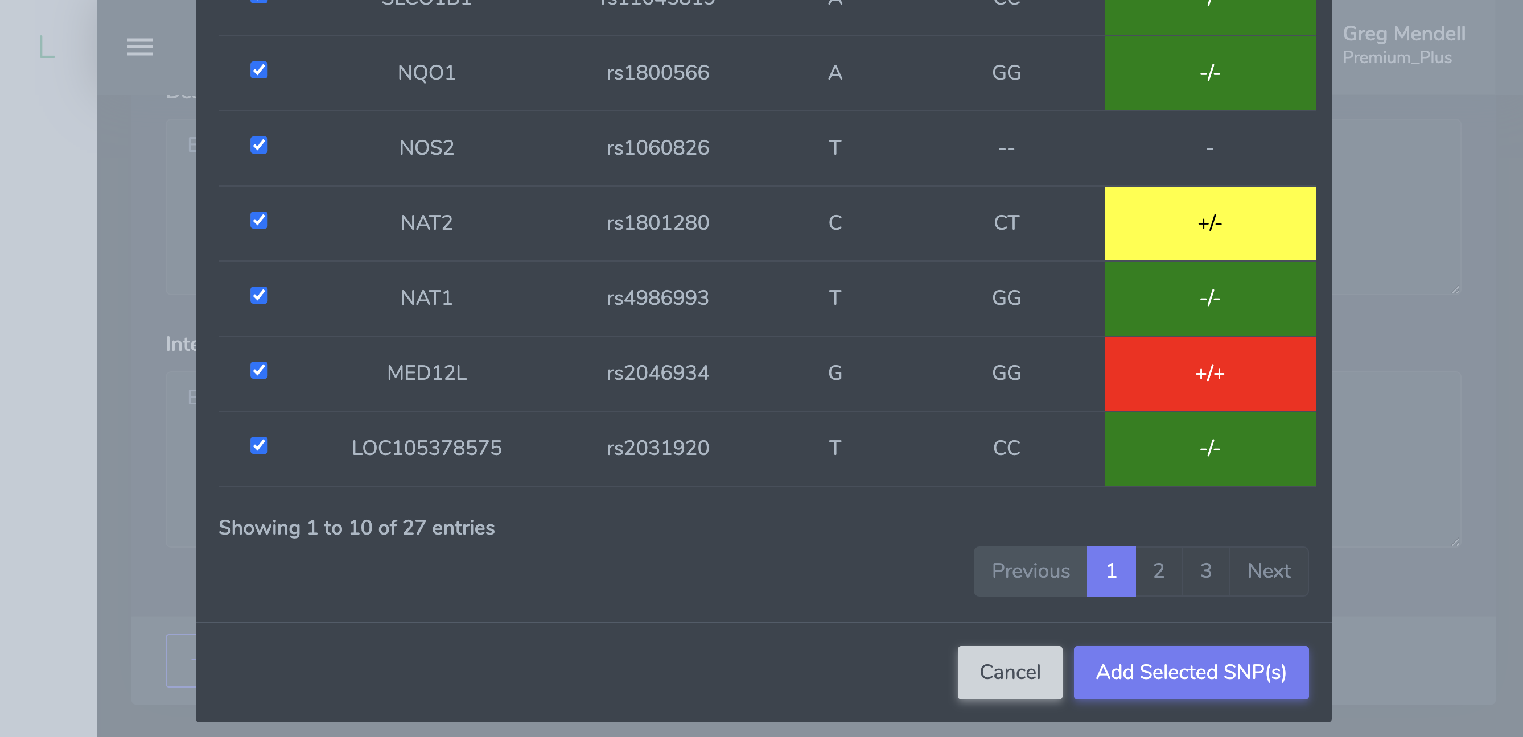Click the hamburger menu icon
1523x737 pixels.
(x=139, y=47)
